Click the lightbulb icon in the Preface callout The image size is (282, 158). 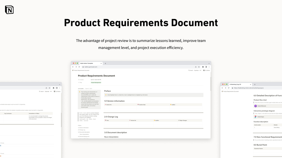tap(106, 95)
